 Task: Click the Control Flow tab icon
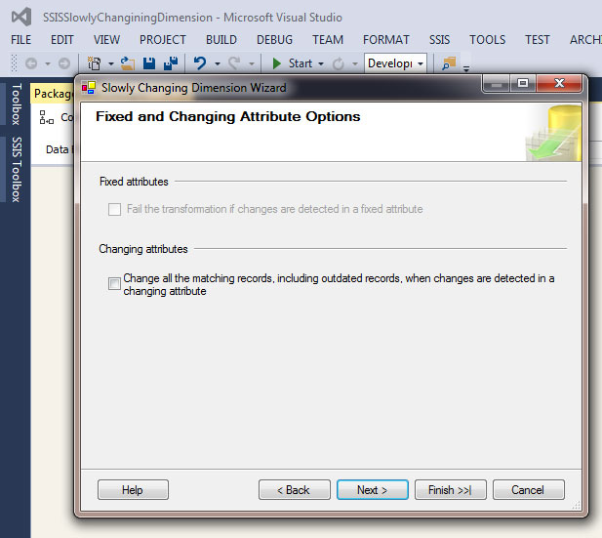pyautogui.click(x=47, y=117)
